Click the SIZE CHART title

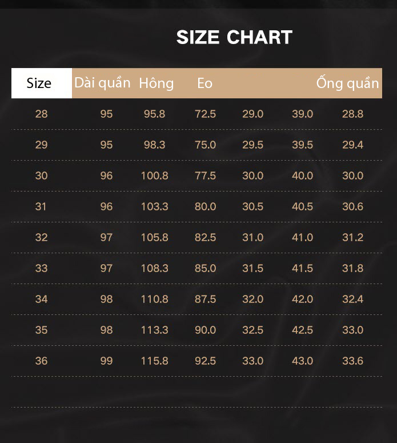(x=234, y=37)
